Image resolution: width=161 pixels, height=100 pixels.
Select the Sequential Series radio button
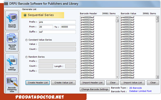pyautogui.click(x=25, y=15)
